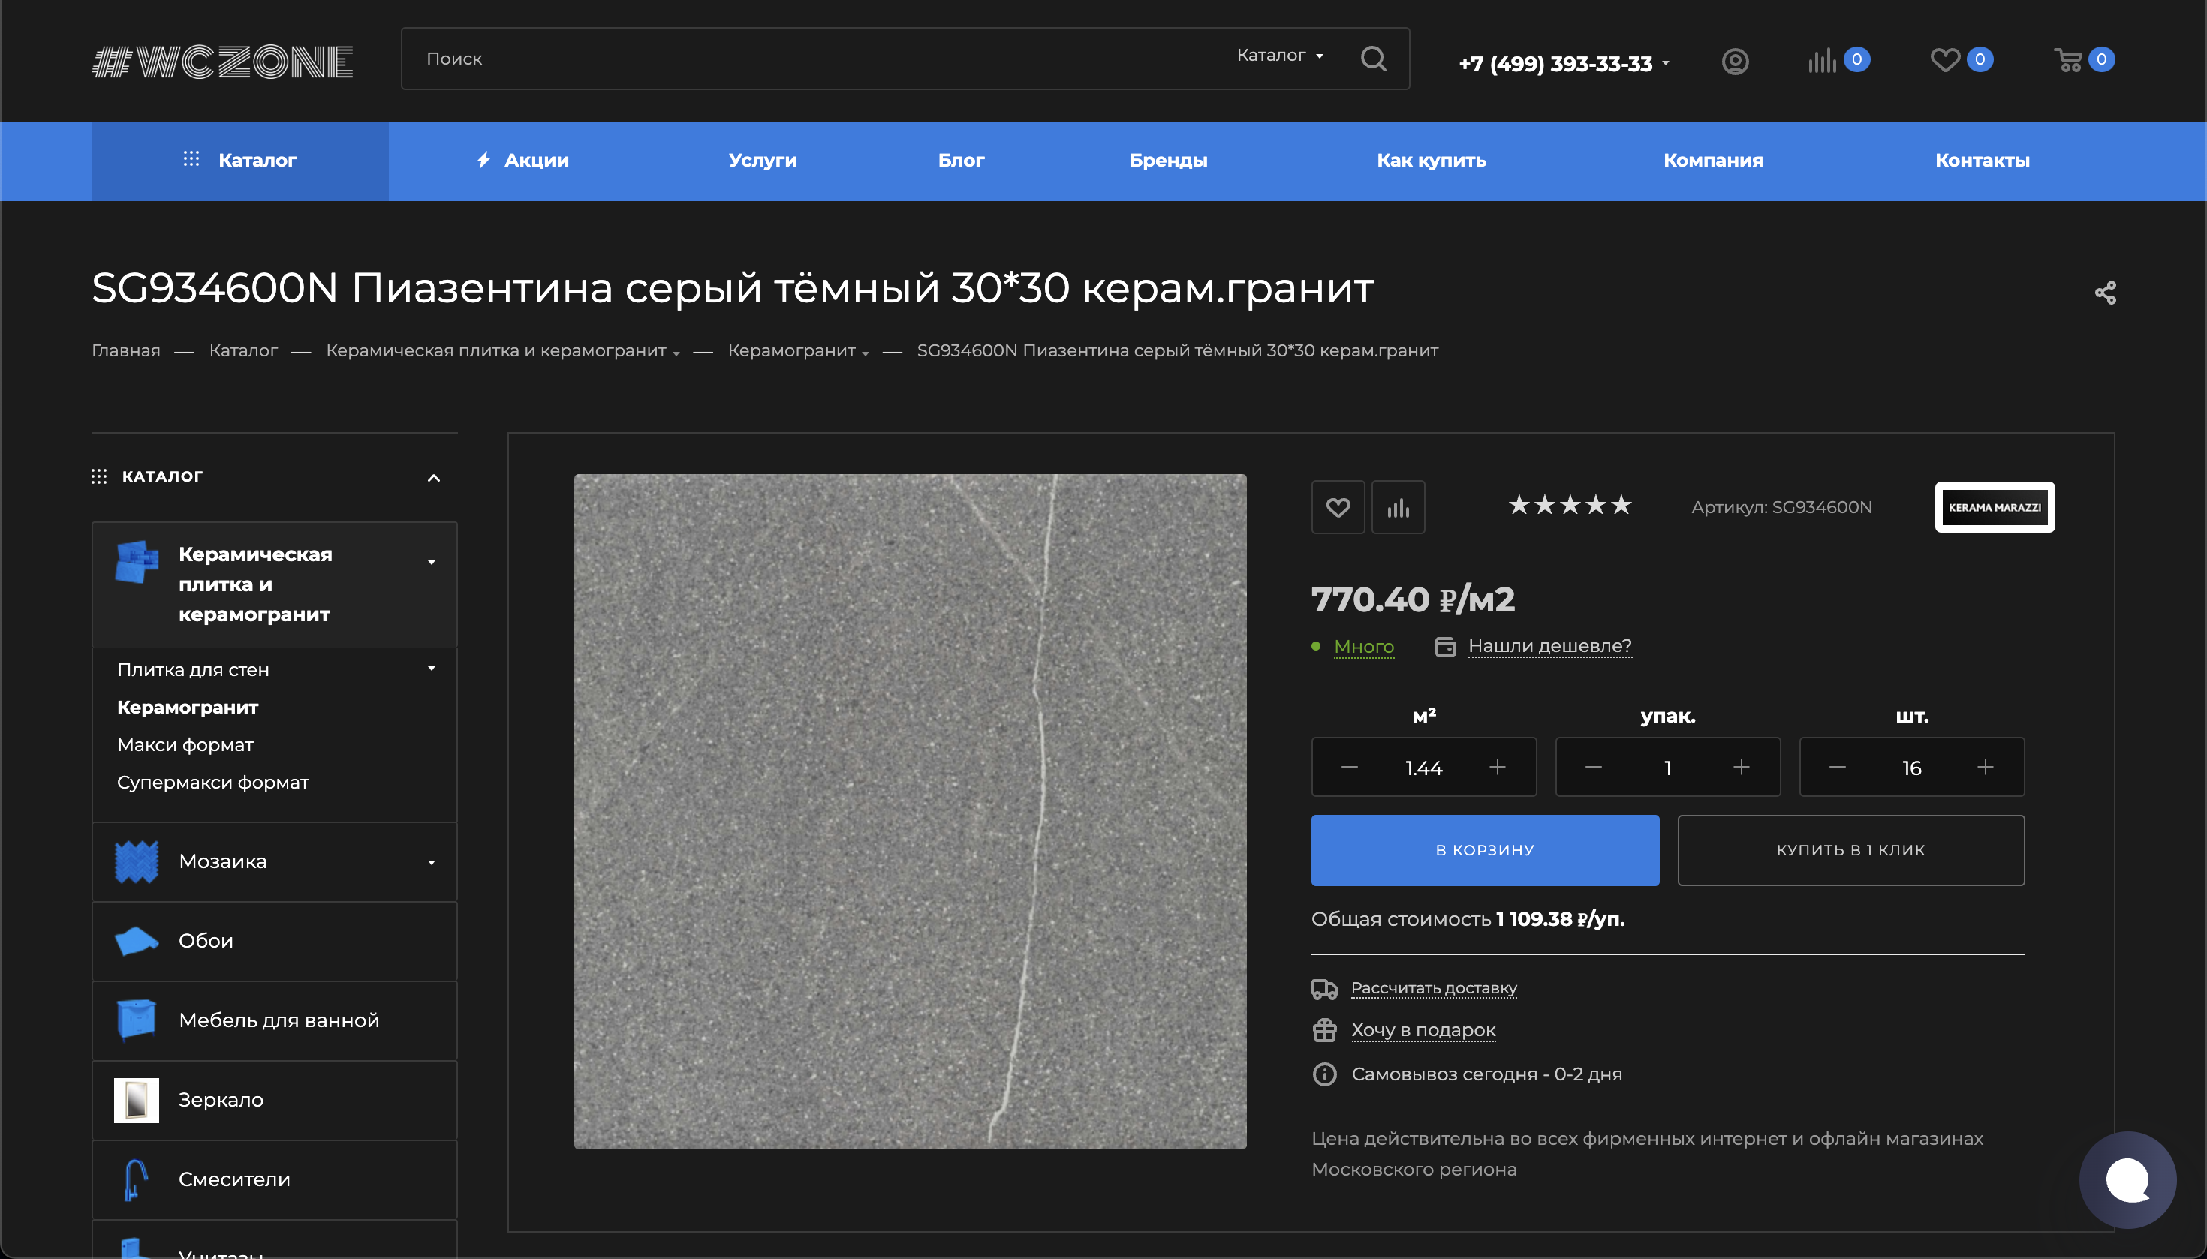Click the Мебель для ванной category icon
Viewport: 2207px width, 1259px height.
coord(137,1020)
